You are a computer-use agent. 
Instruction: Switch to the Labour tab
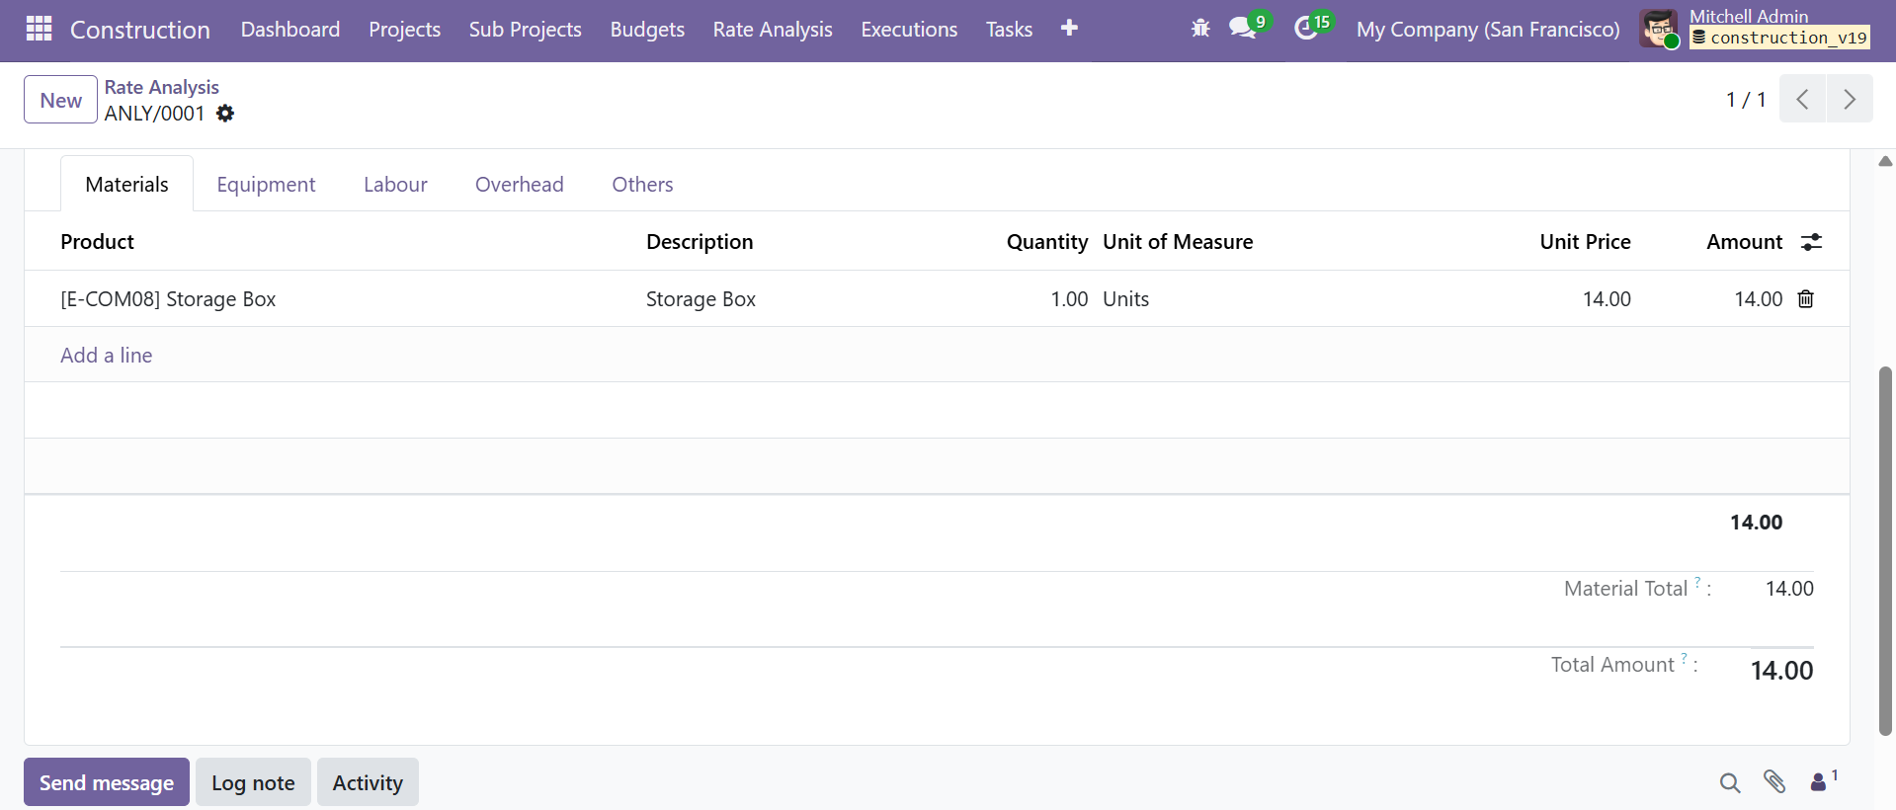click(x=395, y=185)
